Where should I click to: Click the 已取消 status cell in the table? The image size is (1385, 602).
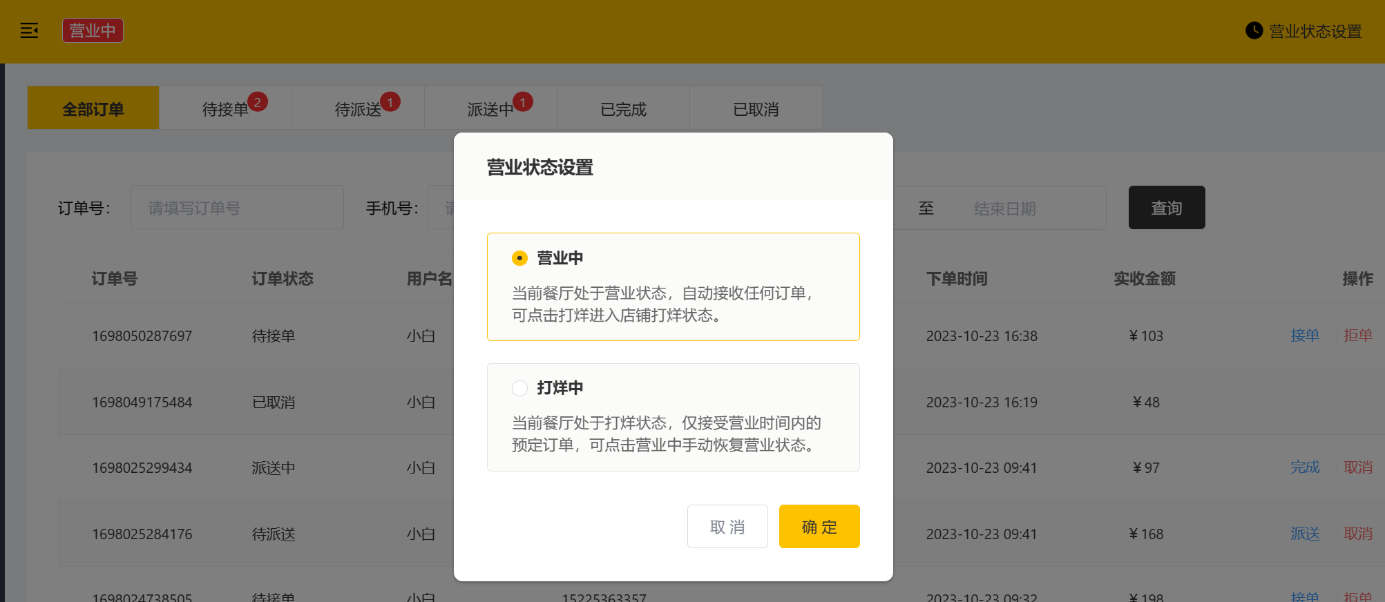274,402
